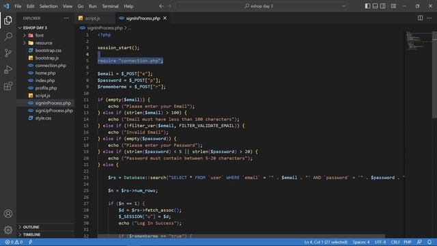This screenshot has width=437, height=246.
Task: Open home.php in the explorer
Action: (46, 73)
